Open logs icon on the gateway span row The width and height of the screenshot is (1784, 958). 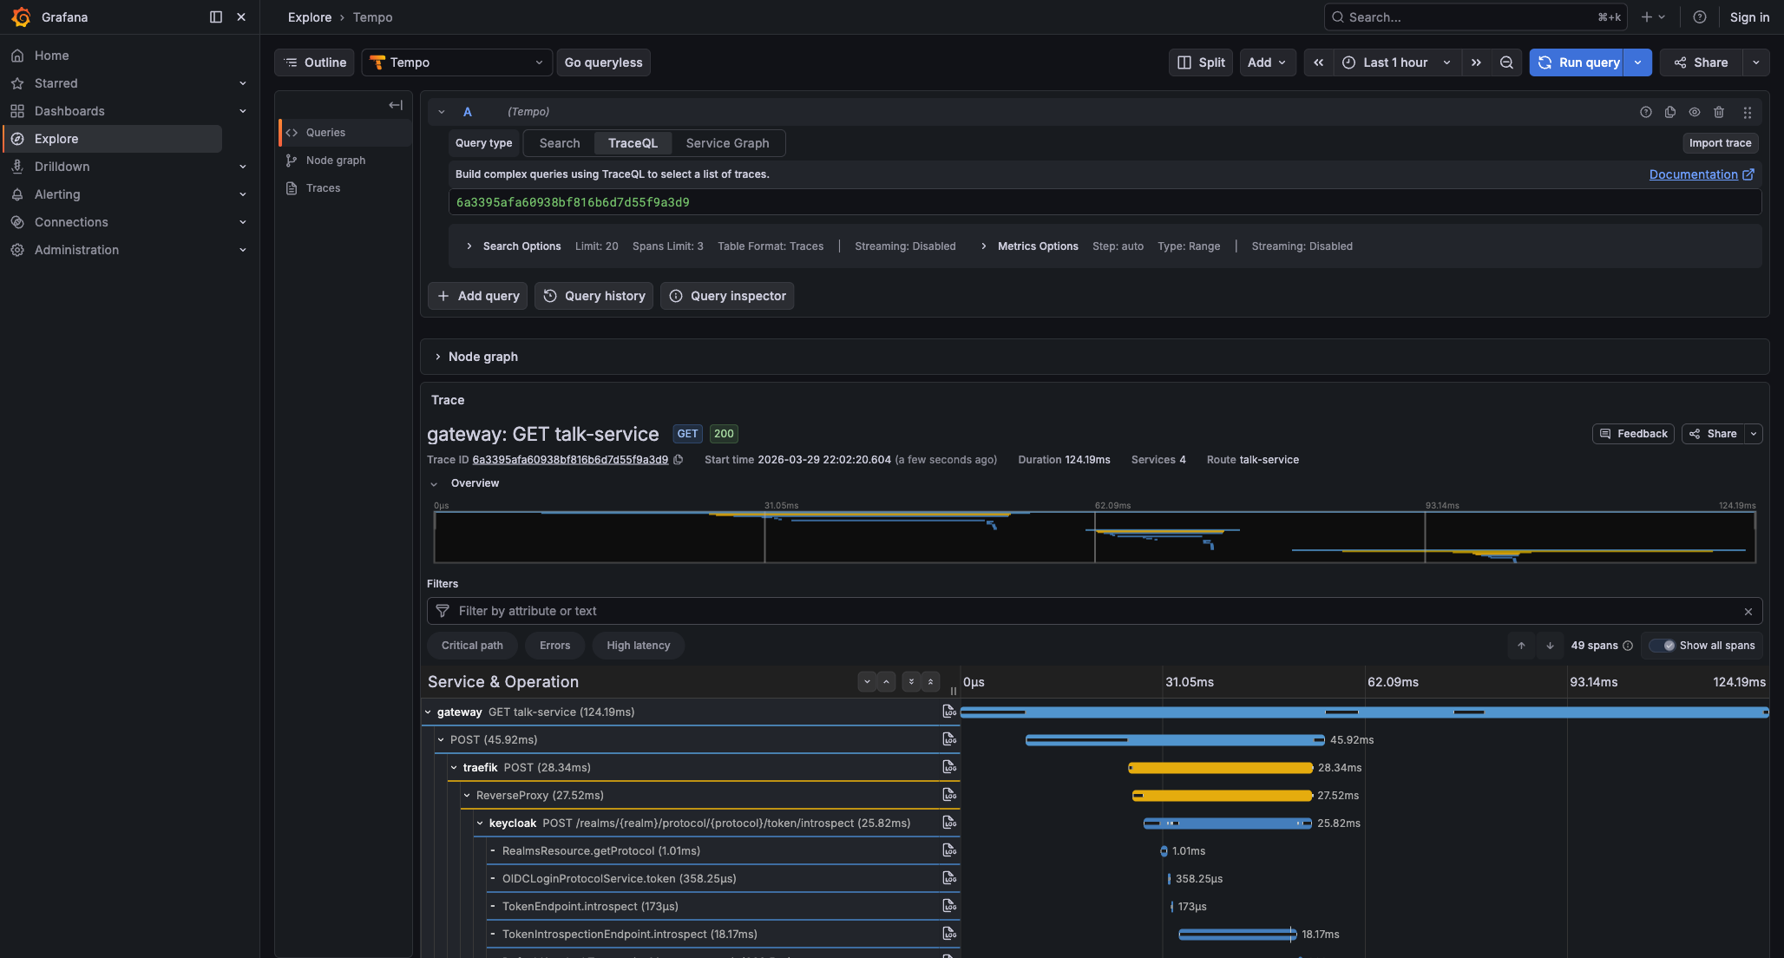(x=948, y=712)
